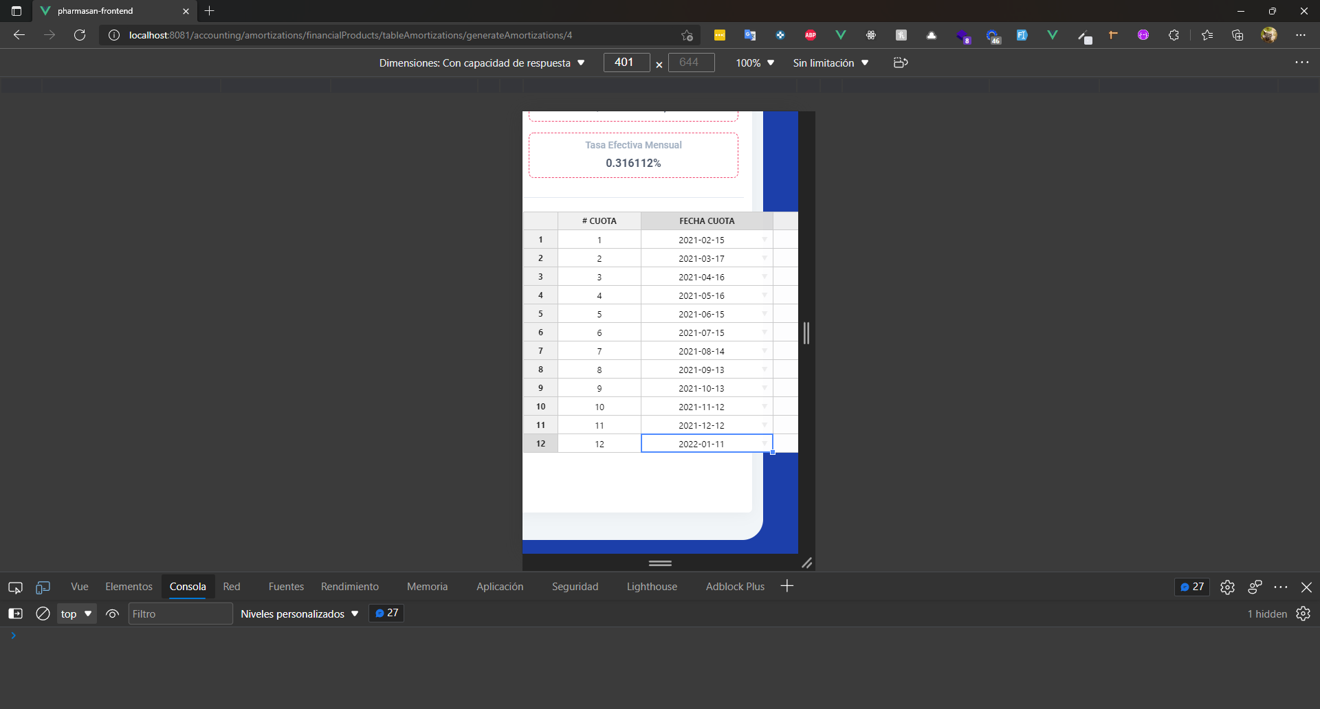Open the top JavaScript context dropdown
Viewport: 1320px width, 709px height.
pos(76,614)
